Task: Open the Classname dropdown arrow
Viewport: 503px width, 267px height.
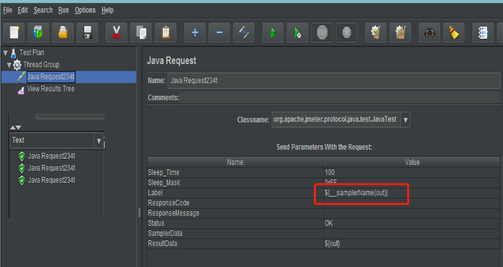Action: (405, 120)
